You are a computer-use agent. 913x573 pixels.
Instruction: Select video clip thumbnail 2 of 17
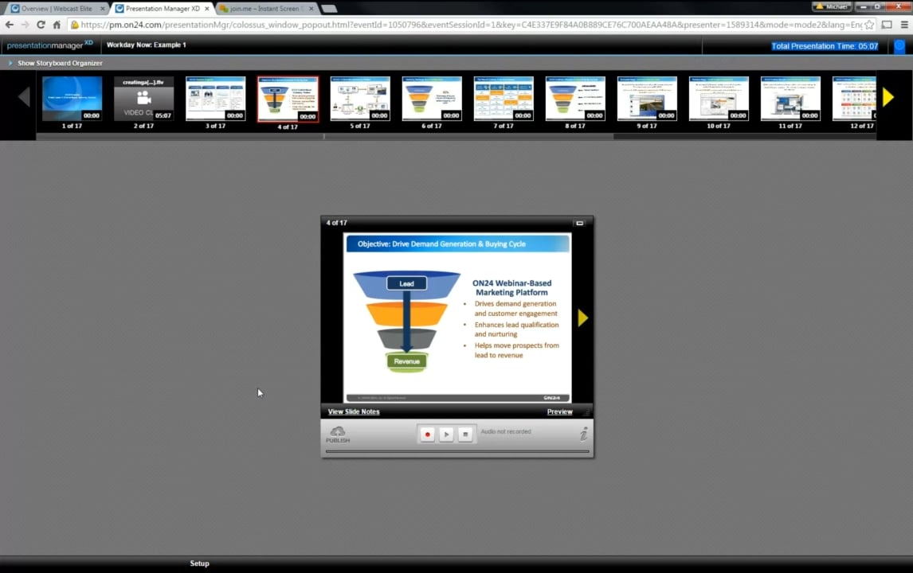click(144, 99)
